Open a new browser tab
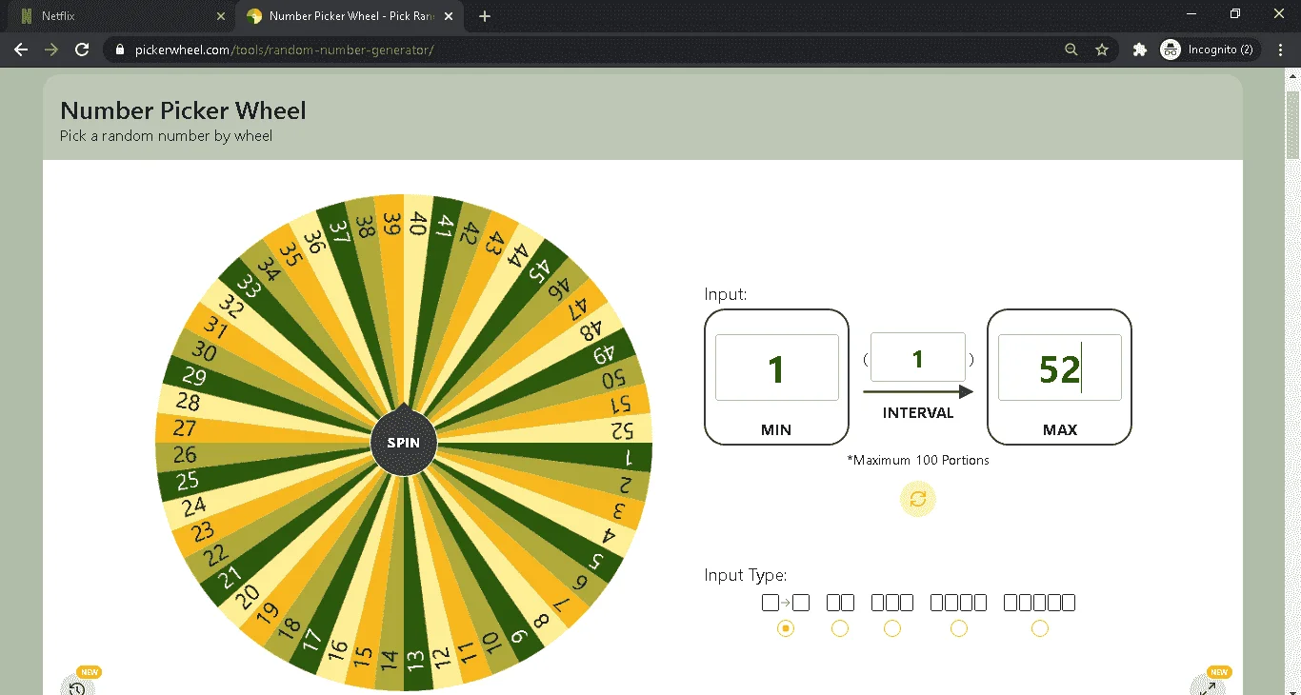 pos(485,16)
